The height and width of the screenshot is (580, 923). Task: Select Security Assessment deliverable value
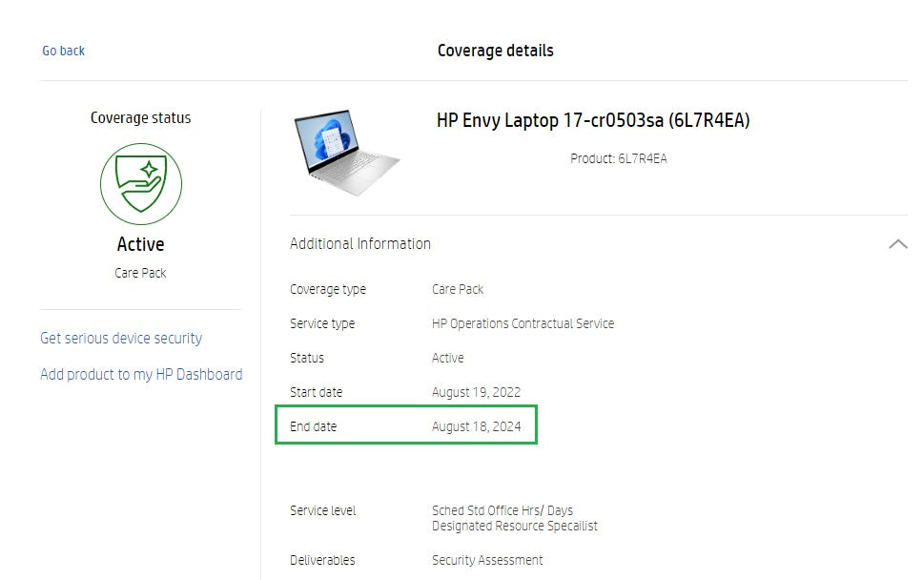[x=487, y=560]
